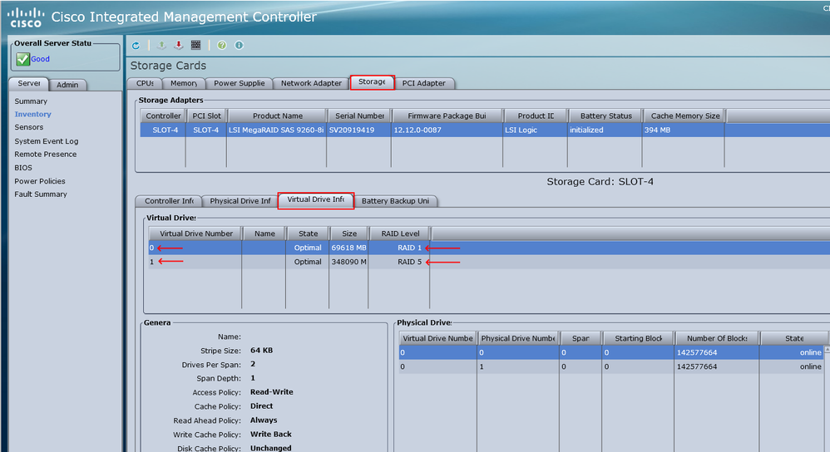Open the Battery Backup Unit tab
Viewport: 830px width, 452px height.
[x=395, y=201]
